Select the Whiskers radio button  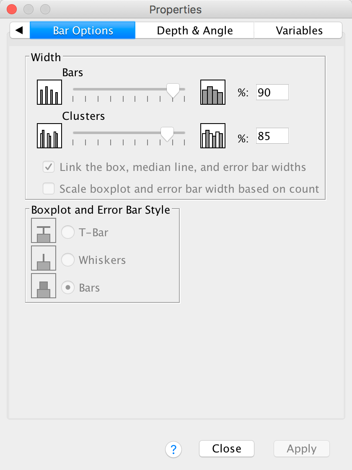click(x=68, y=260)
